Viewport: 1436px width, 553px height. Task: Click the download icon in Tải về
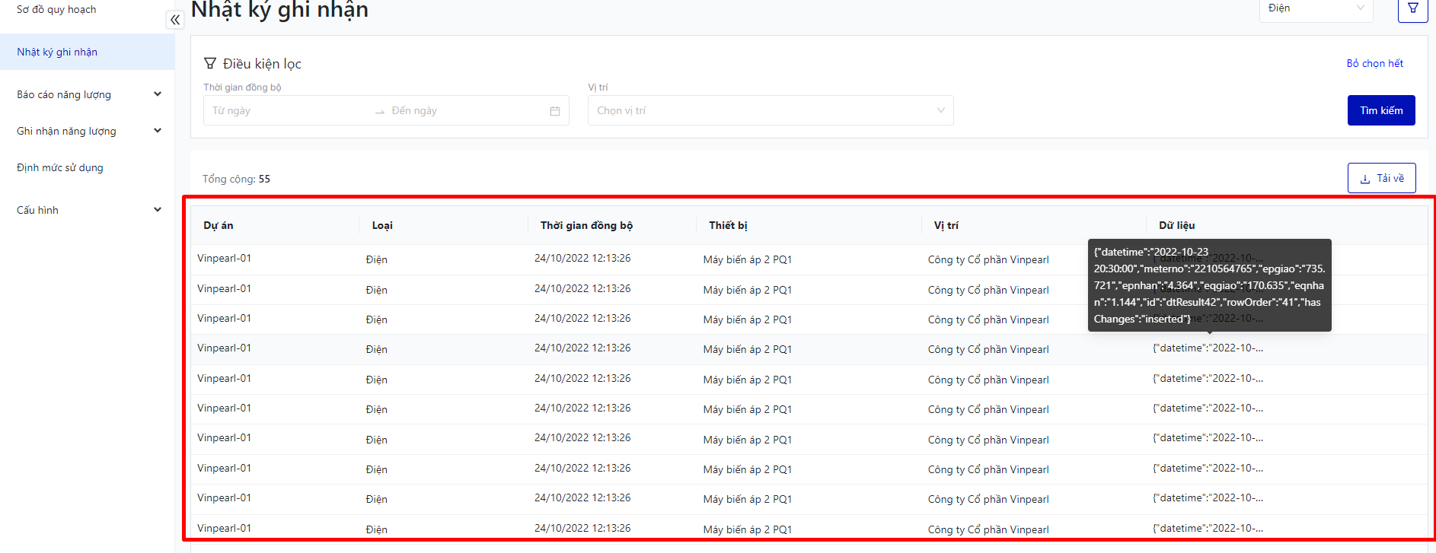click(x=1365, y=179)
